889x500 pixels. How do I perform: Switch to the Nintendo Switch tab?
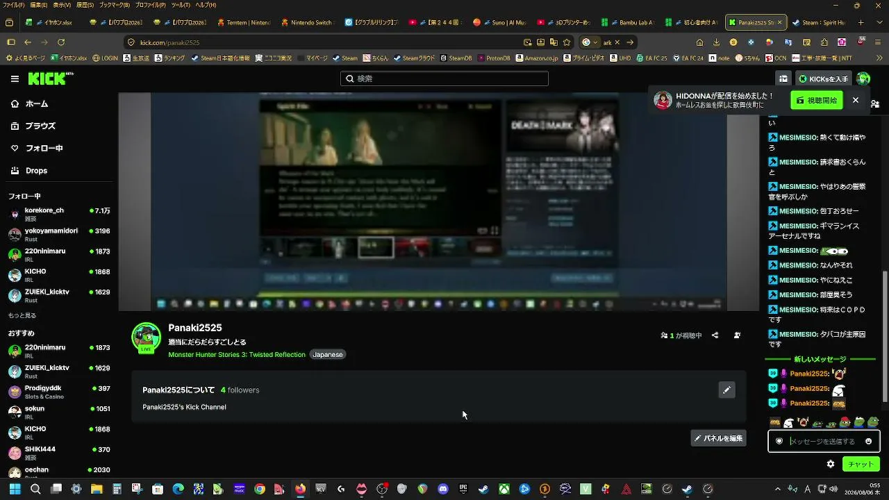click(x=308, y=22)
